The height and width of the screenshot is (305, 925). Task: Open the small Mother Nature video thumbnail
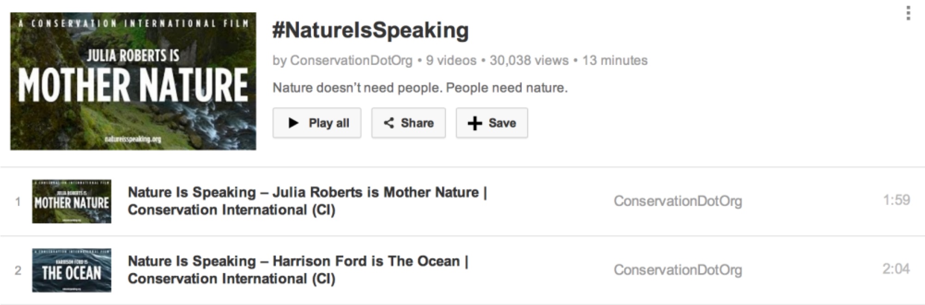tap(72, 201)
